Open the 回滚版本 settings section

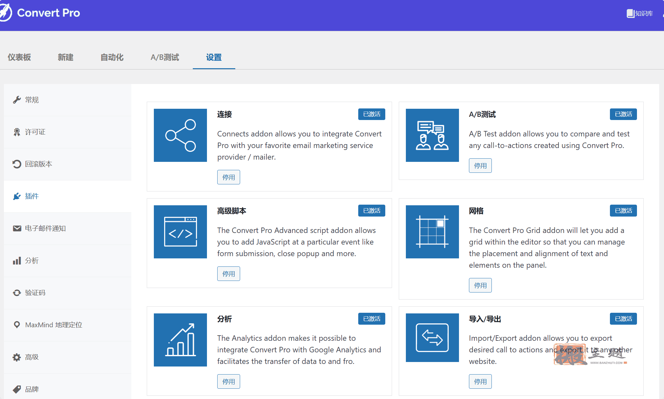click(x=68, y=164)
